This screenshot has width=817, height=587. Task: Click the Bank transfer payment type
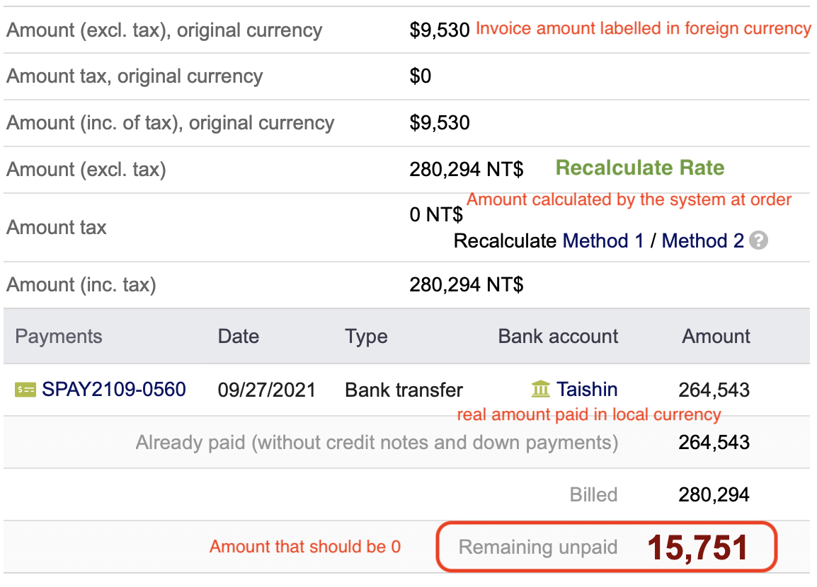click(403, 389)
